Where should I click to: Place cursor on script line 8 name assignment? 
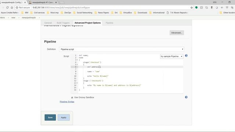coord(94,71)
